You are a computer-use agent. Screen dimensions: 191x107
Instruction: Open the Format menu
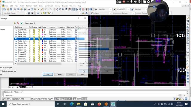29,6
